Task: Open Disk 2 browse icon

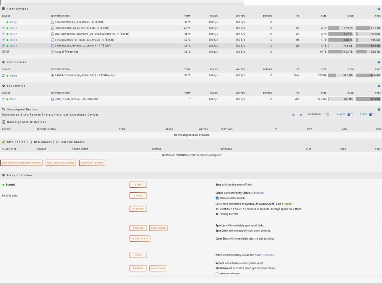Action: click(3, 34)
